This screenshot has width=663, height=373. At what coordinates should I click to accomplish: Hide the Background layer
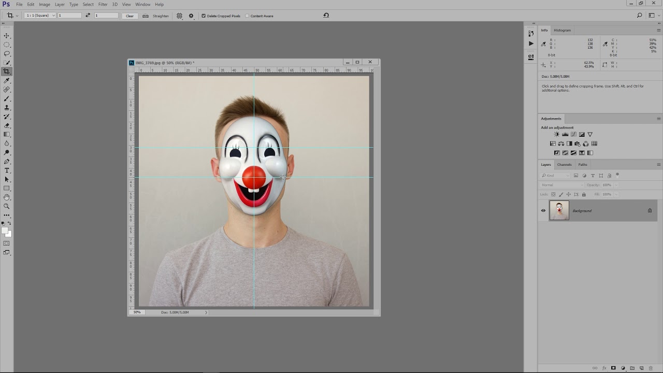coord(543,211)
